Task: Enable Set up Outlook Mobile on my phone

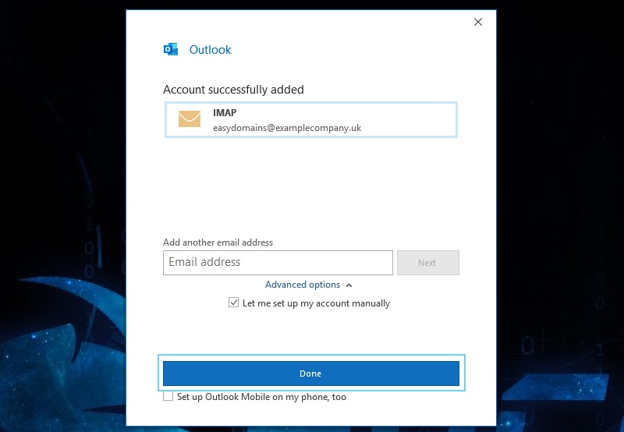Action: click(x=168, y=396)
